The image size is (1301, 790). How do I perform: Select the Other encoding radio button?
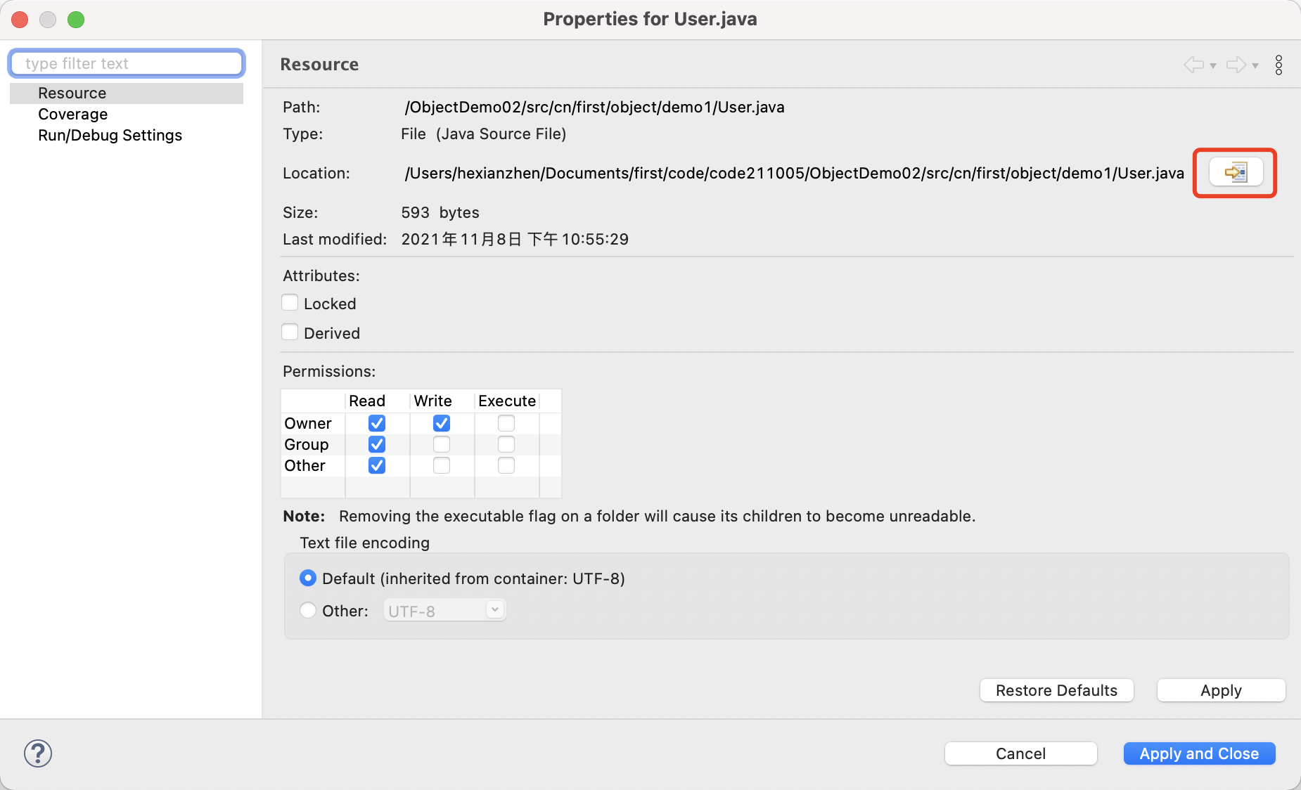point(308,611)
